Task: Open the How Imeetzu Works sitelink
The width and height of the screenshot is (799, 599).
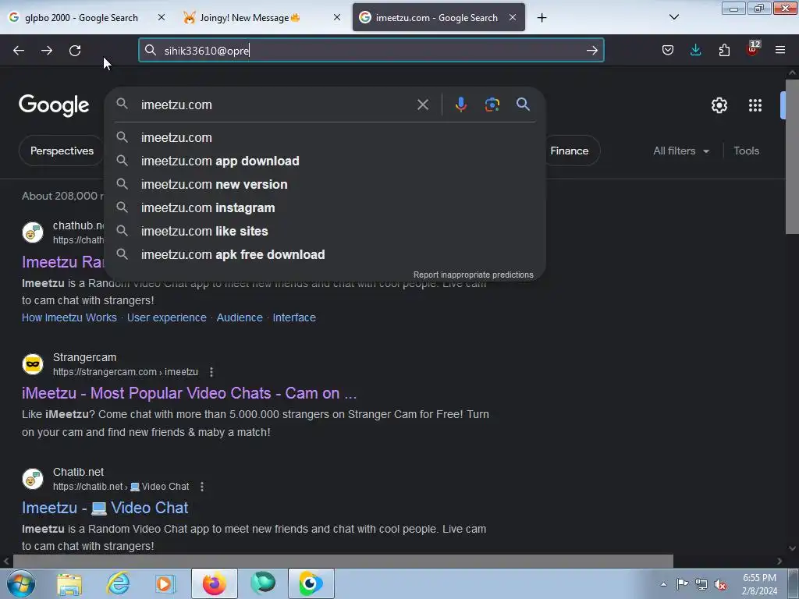Action: (69, 318)
